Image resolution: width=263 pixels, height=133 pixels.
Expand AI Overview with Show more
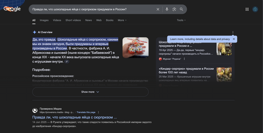[90, 92]
